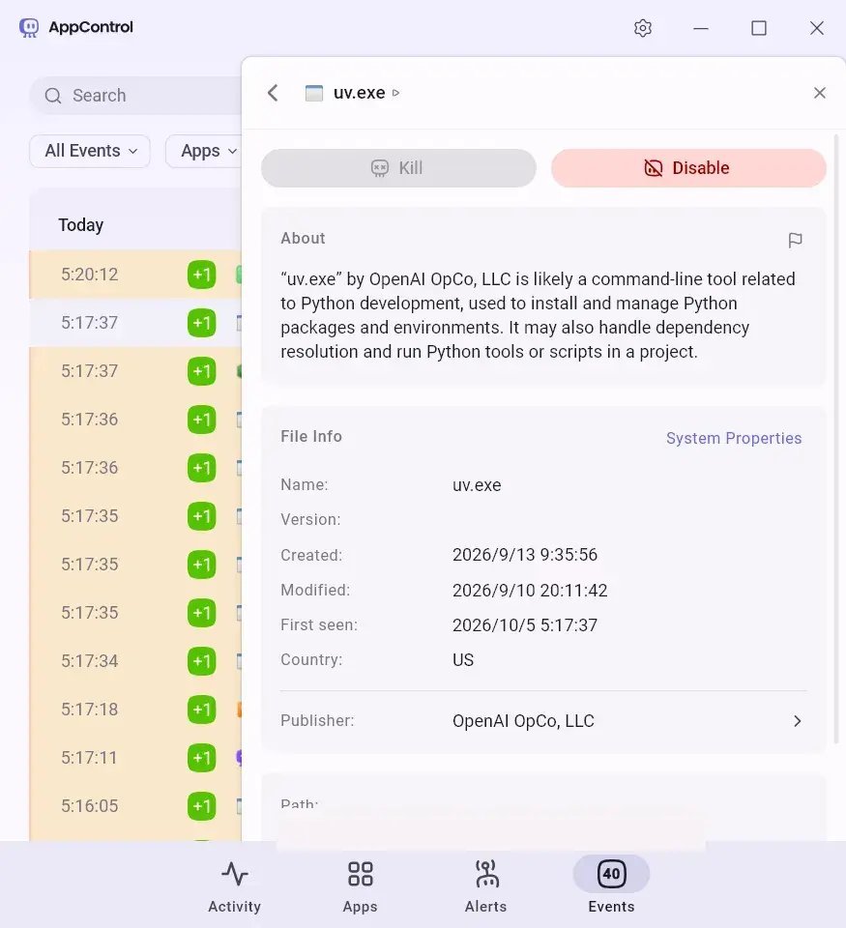Select the 5:17:18 event row

pos(135,709)
